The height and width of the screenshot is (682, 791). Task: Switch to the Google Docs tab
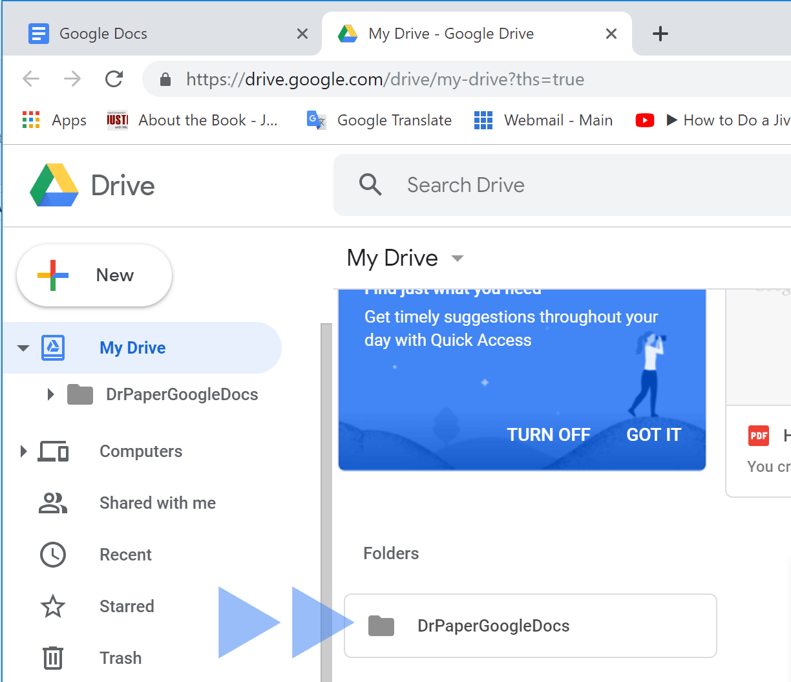pos(103,33)
